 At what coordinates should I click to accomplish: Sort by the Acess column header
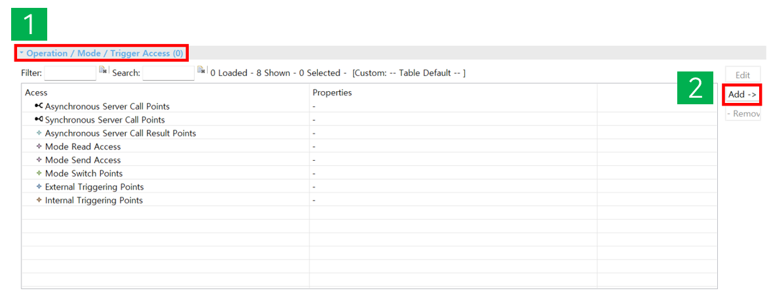click(37, 92)
